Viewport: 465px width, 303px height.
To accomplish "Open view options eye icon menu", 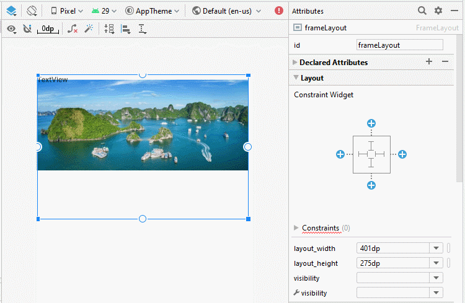I will 12,29.
